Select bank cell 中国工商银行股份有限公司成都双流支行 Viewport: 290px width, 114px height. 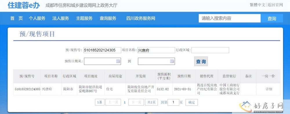(229, 89)
